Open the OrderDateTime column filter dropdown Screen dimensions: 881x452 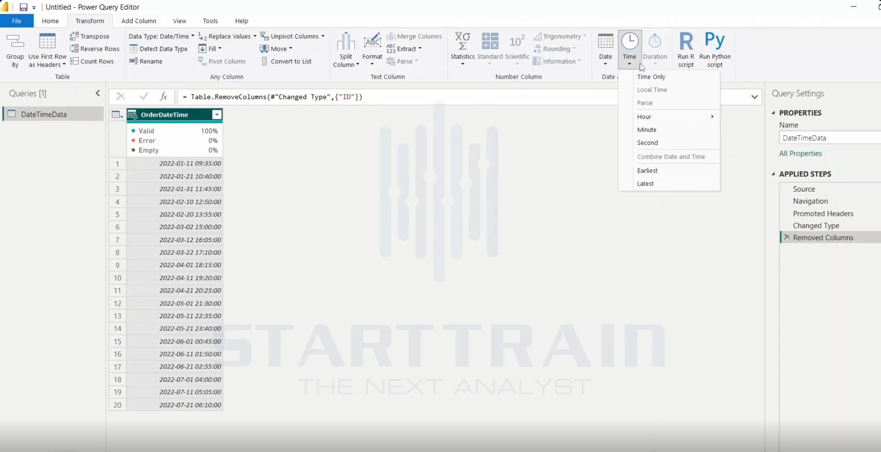(x=217, y=115)
